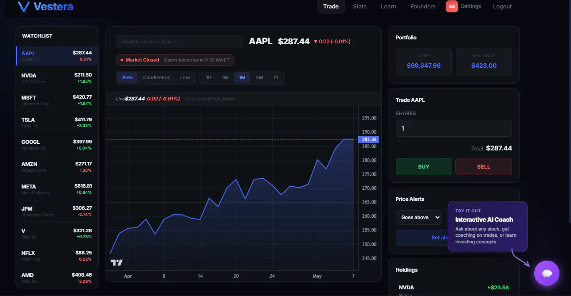Image resolution: width=571 pixels, height=296 pixels.
Task: Set chart range to 1Y
Action: pos(276,77)
